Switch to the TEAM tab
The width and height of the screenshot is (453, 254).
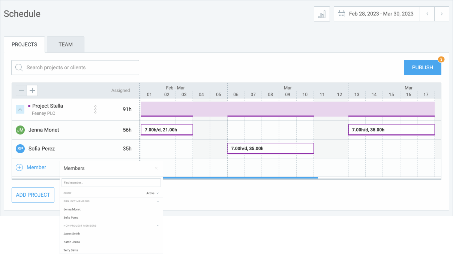click(x=65, y=44)
